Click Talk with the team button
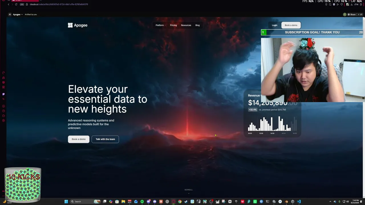Image resolution: width=365 pixels, height=205 pixels. click(105, 139)
